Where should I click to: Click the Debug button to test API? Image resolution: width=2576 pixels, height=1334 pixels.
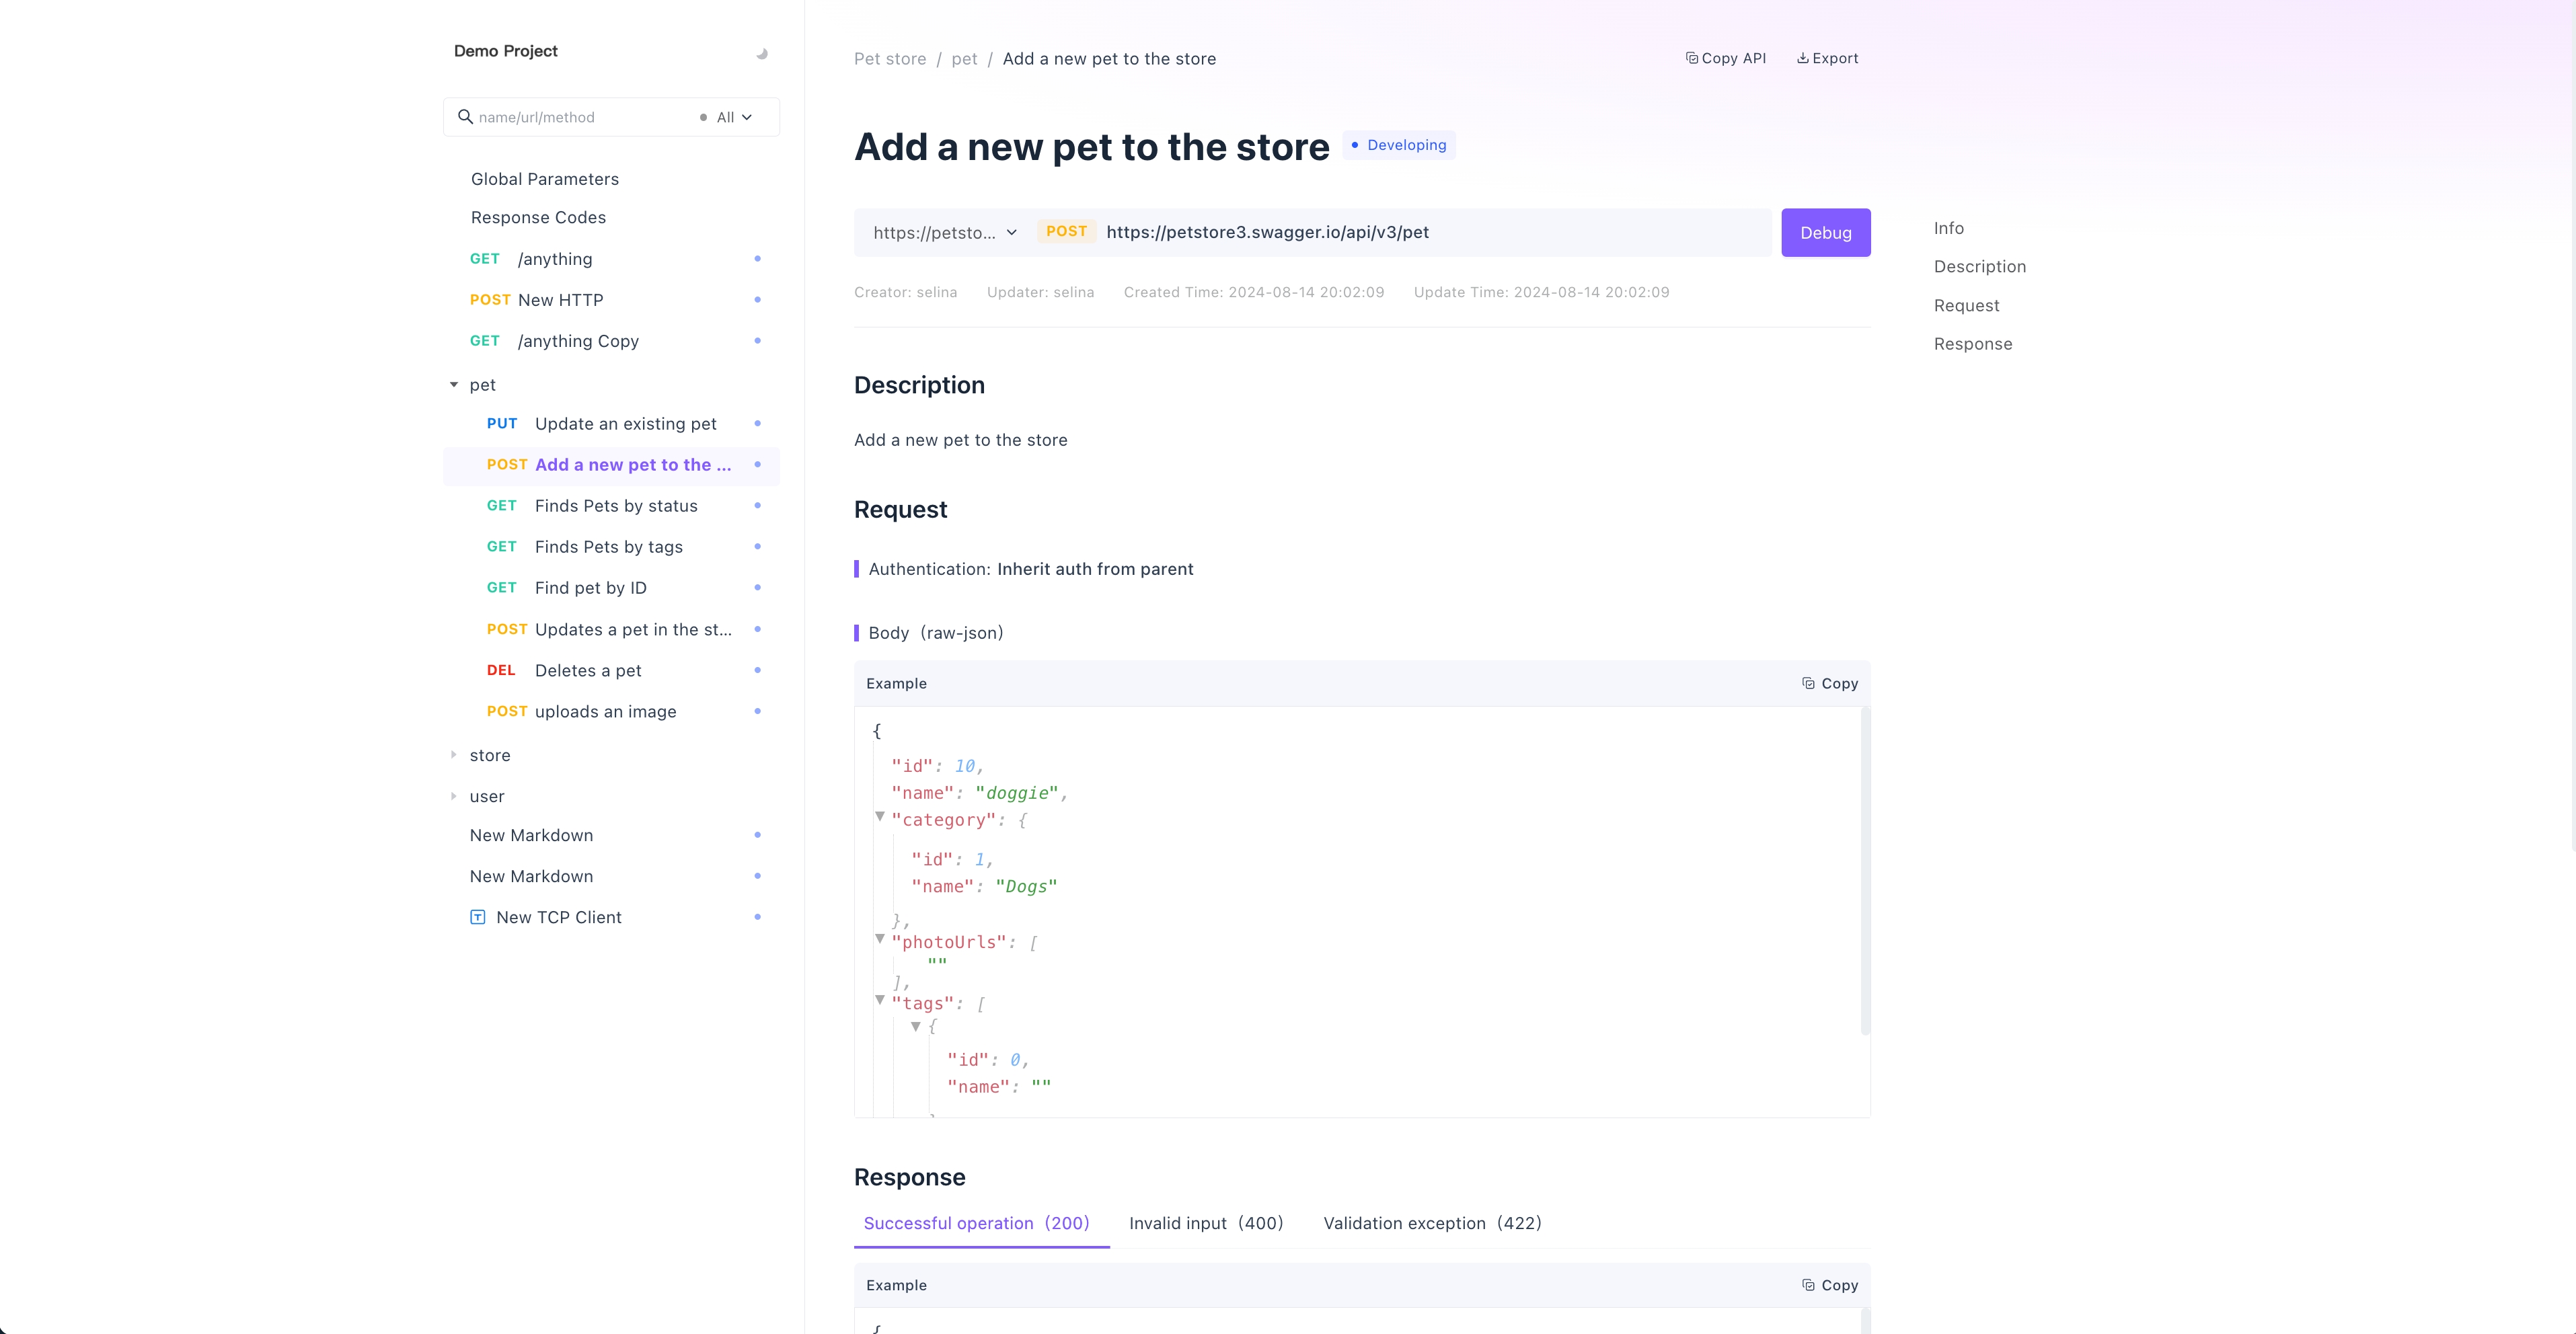[1825, 231]
